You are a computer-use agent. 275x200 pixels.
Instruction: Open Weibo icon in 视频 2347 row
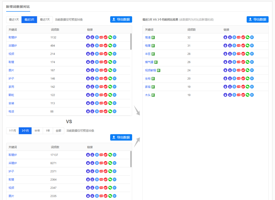point(106,188)
